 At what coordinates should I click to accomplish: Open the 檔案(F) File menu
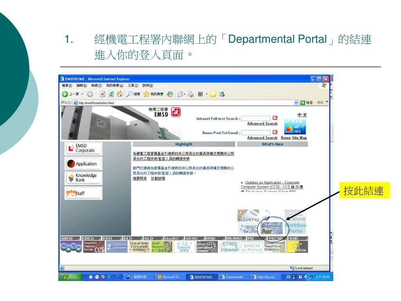67,85
